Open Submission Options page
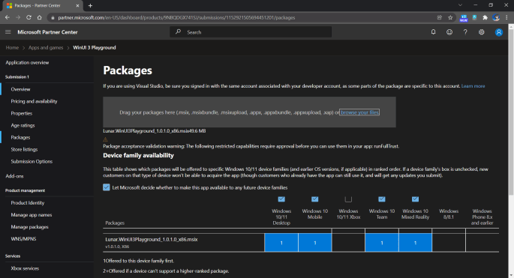This screenshot has width=514, height=278. click(x=32, y=161)
